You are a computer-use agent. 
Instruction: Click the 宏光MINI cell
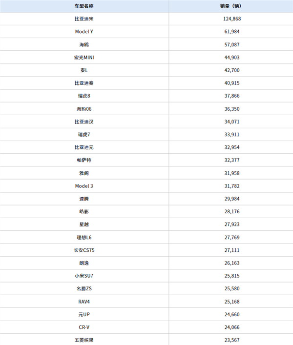point(84,57)
